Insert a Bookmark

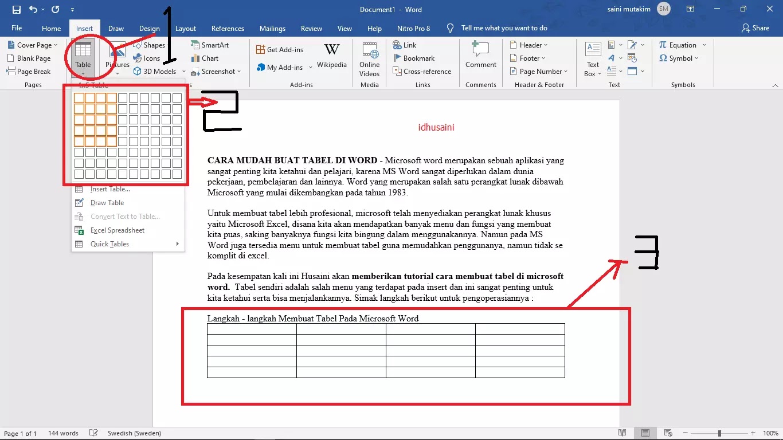pos(413,58)
